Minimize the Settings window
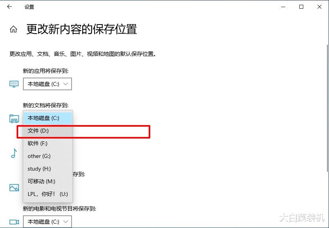This screenshot has width=329, height=228. click(283, 7)
